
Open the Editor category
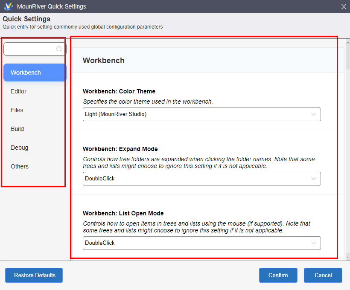click(x=18, y=91)
